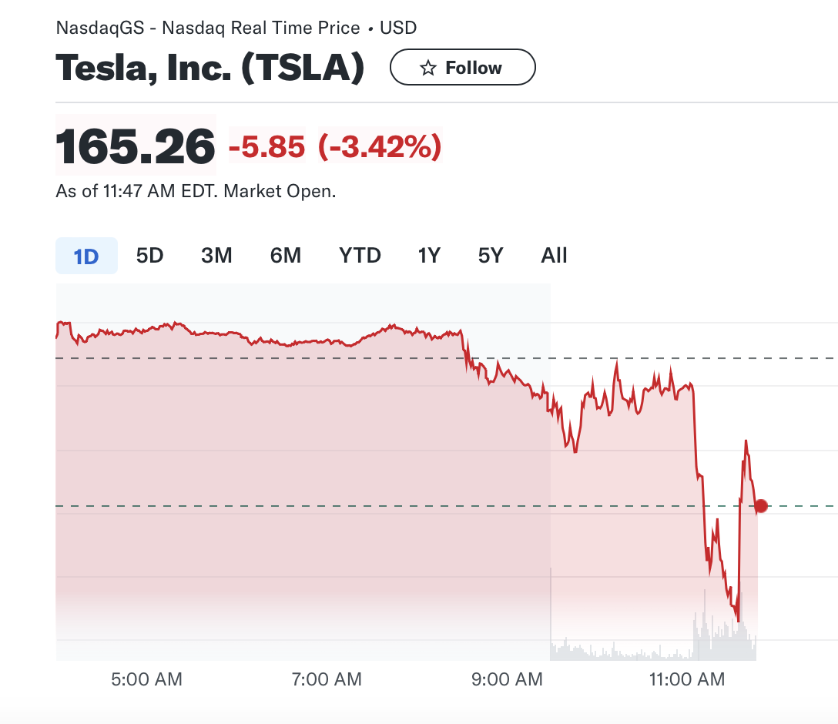Select the 5Y range tab
The image size is (838, 724).
click(490, 256)
